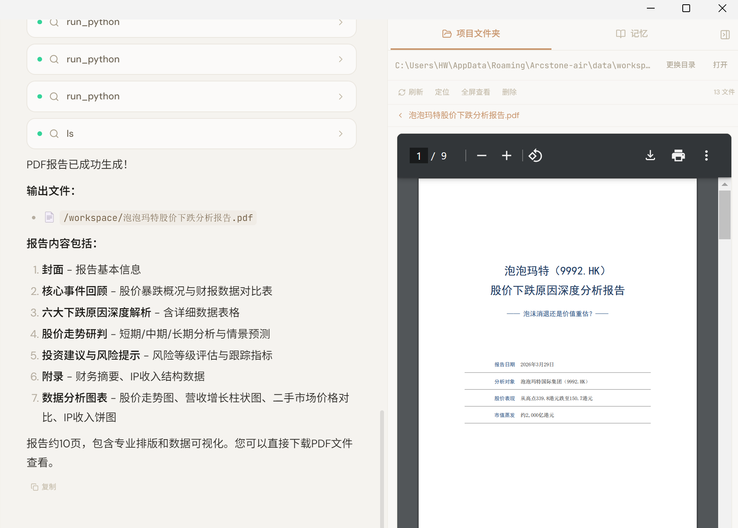
Task: Zoom in using the plus icon
Action: [506, 155]
